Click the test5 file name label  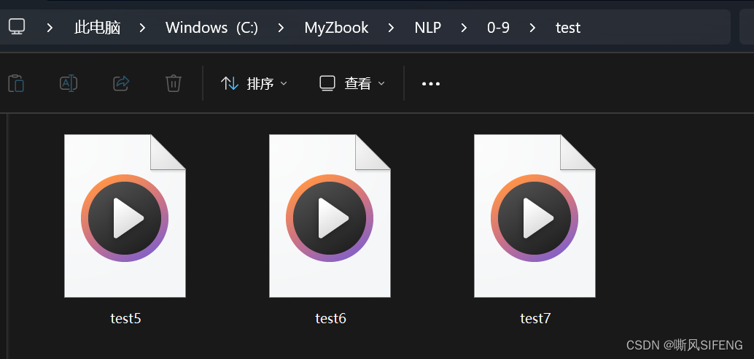click(125, 318)
